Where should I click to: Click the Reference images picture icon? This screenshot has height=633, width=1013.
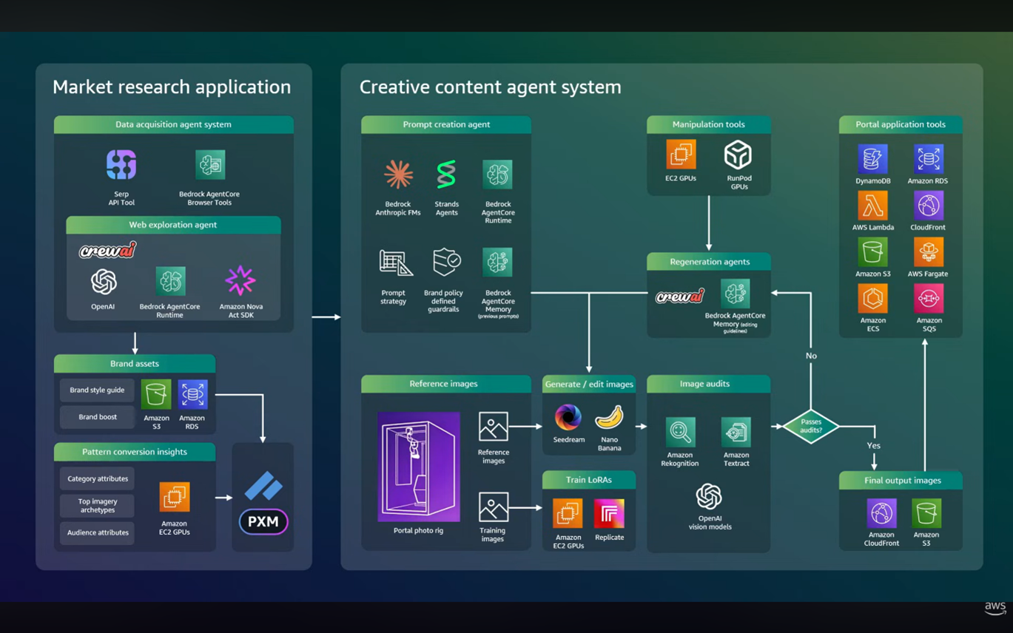pyautogui.click(x=494, y=427)
